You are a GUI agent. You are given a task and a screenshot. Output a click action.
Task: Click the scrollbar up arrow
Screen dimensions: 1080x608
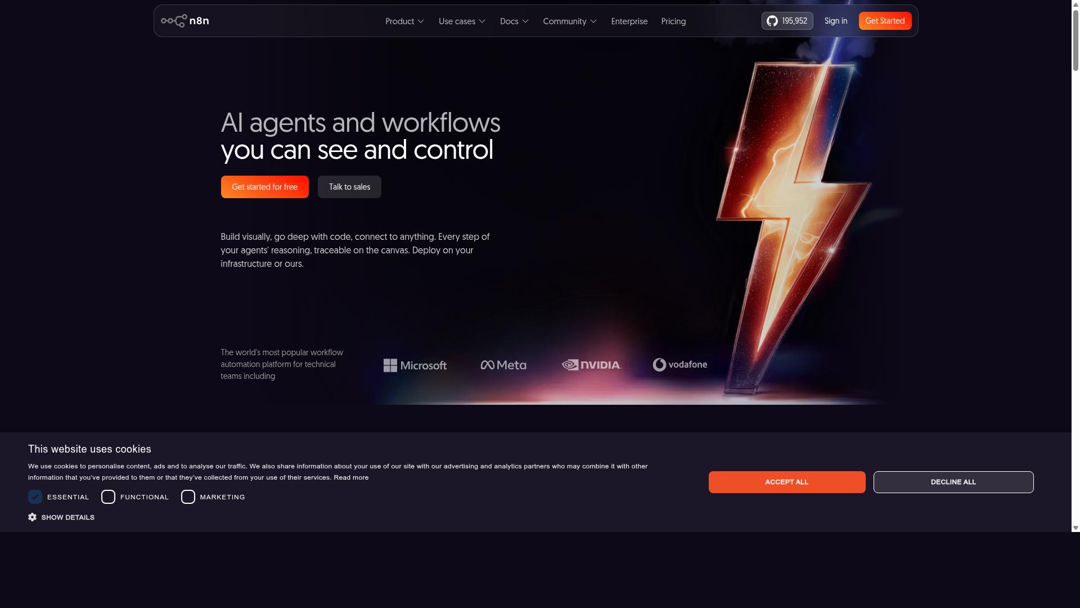tap(1075, 4)
